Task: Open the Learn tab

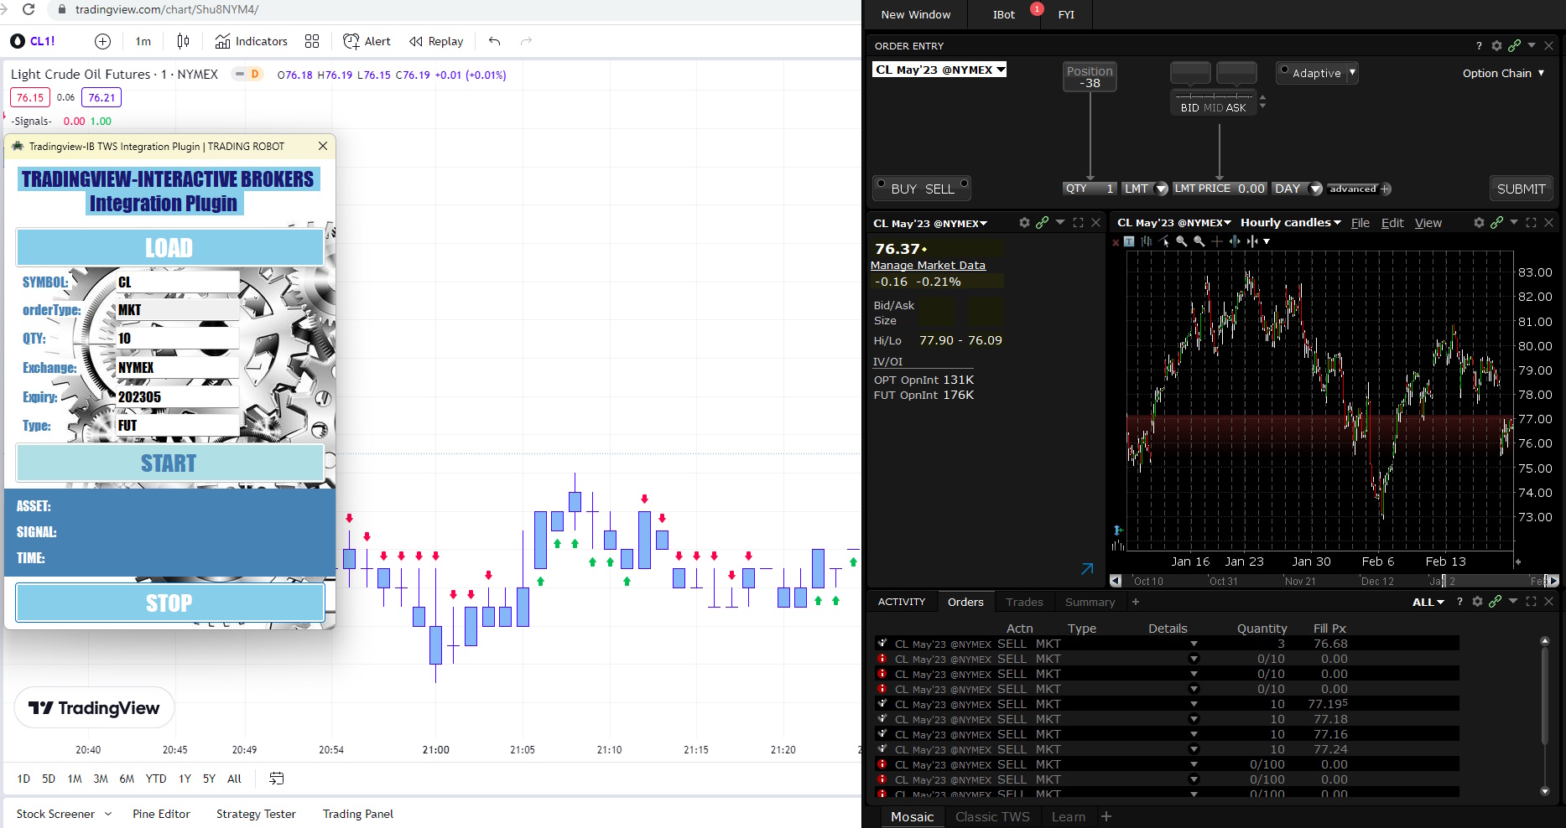Action: click(x=1068, y=816)
